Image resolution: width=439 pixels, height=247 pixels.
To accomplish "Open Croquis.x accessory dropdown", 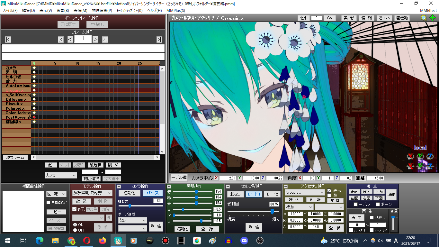I will pos(305,192).
